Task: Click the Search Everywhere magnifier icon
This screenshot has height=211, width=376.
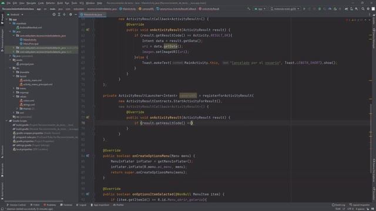Action: (363, 9)
